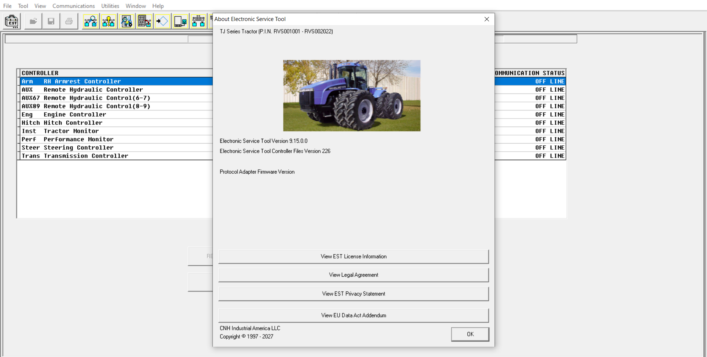
Task: Click the EST toolbox icon in toolbar
Action: (x=12, y=21)
